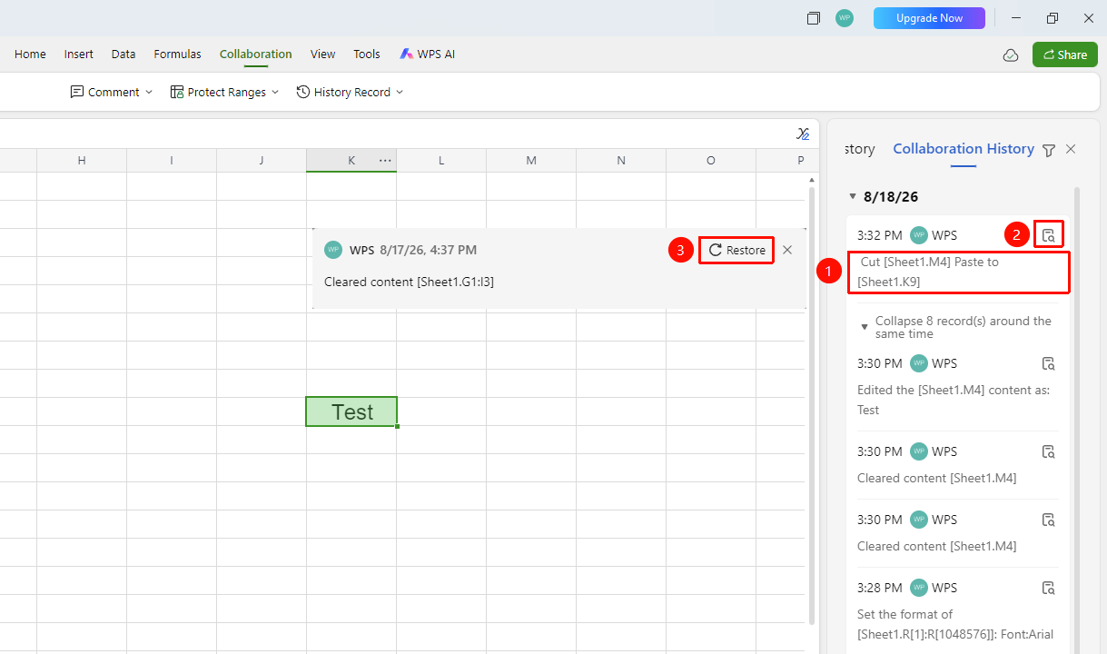Select column H header
The image size is (1107, 654).
click(82, 161)
